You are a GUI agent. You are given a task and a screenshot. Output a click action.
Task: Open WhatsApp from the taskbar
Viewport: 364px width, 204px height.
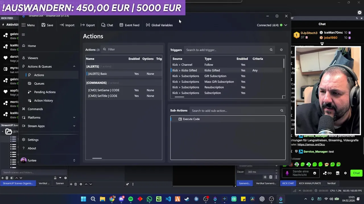coord(149,199)
